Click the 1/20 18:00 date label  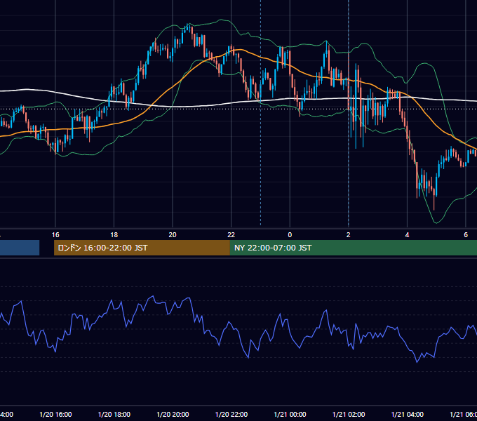coord(114,414)
